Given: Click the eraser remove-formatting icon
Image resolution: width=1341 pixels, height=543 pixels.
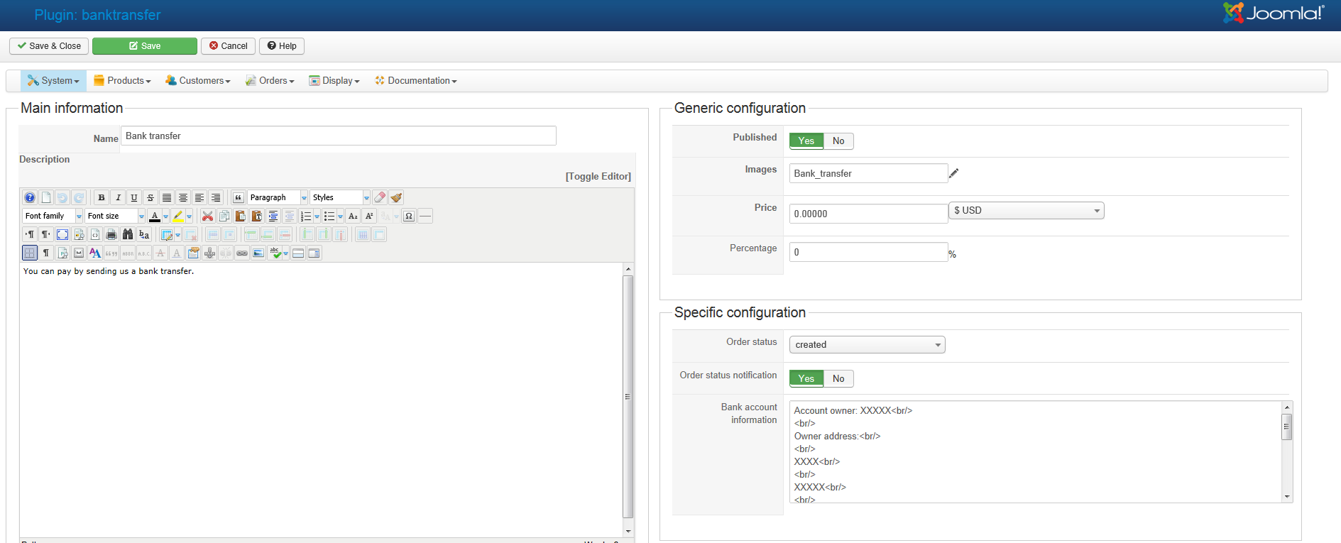Looking at the screenshot, I should [x=380, y=197].
